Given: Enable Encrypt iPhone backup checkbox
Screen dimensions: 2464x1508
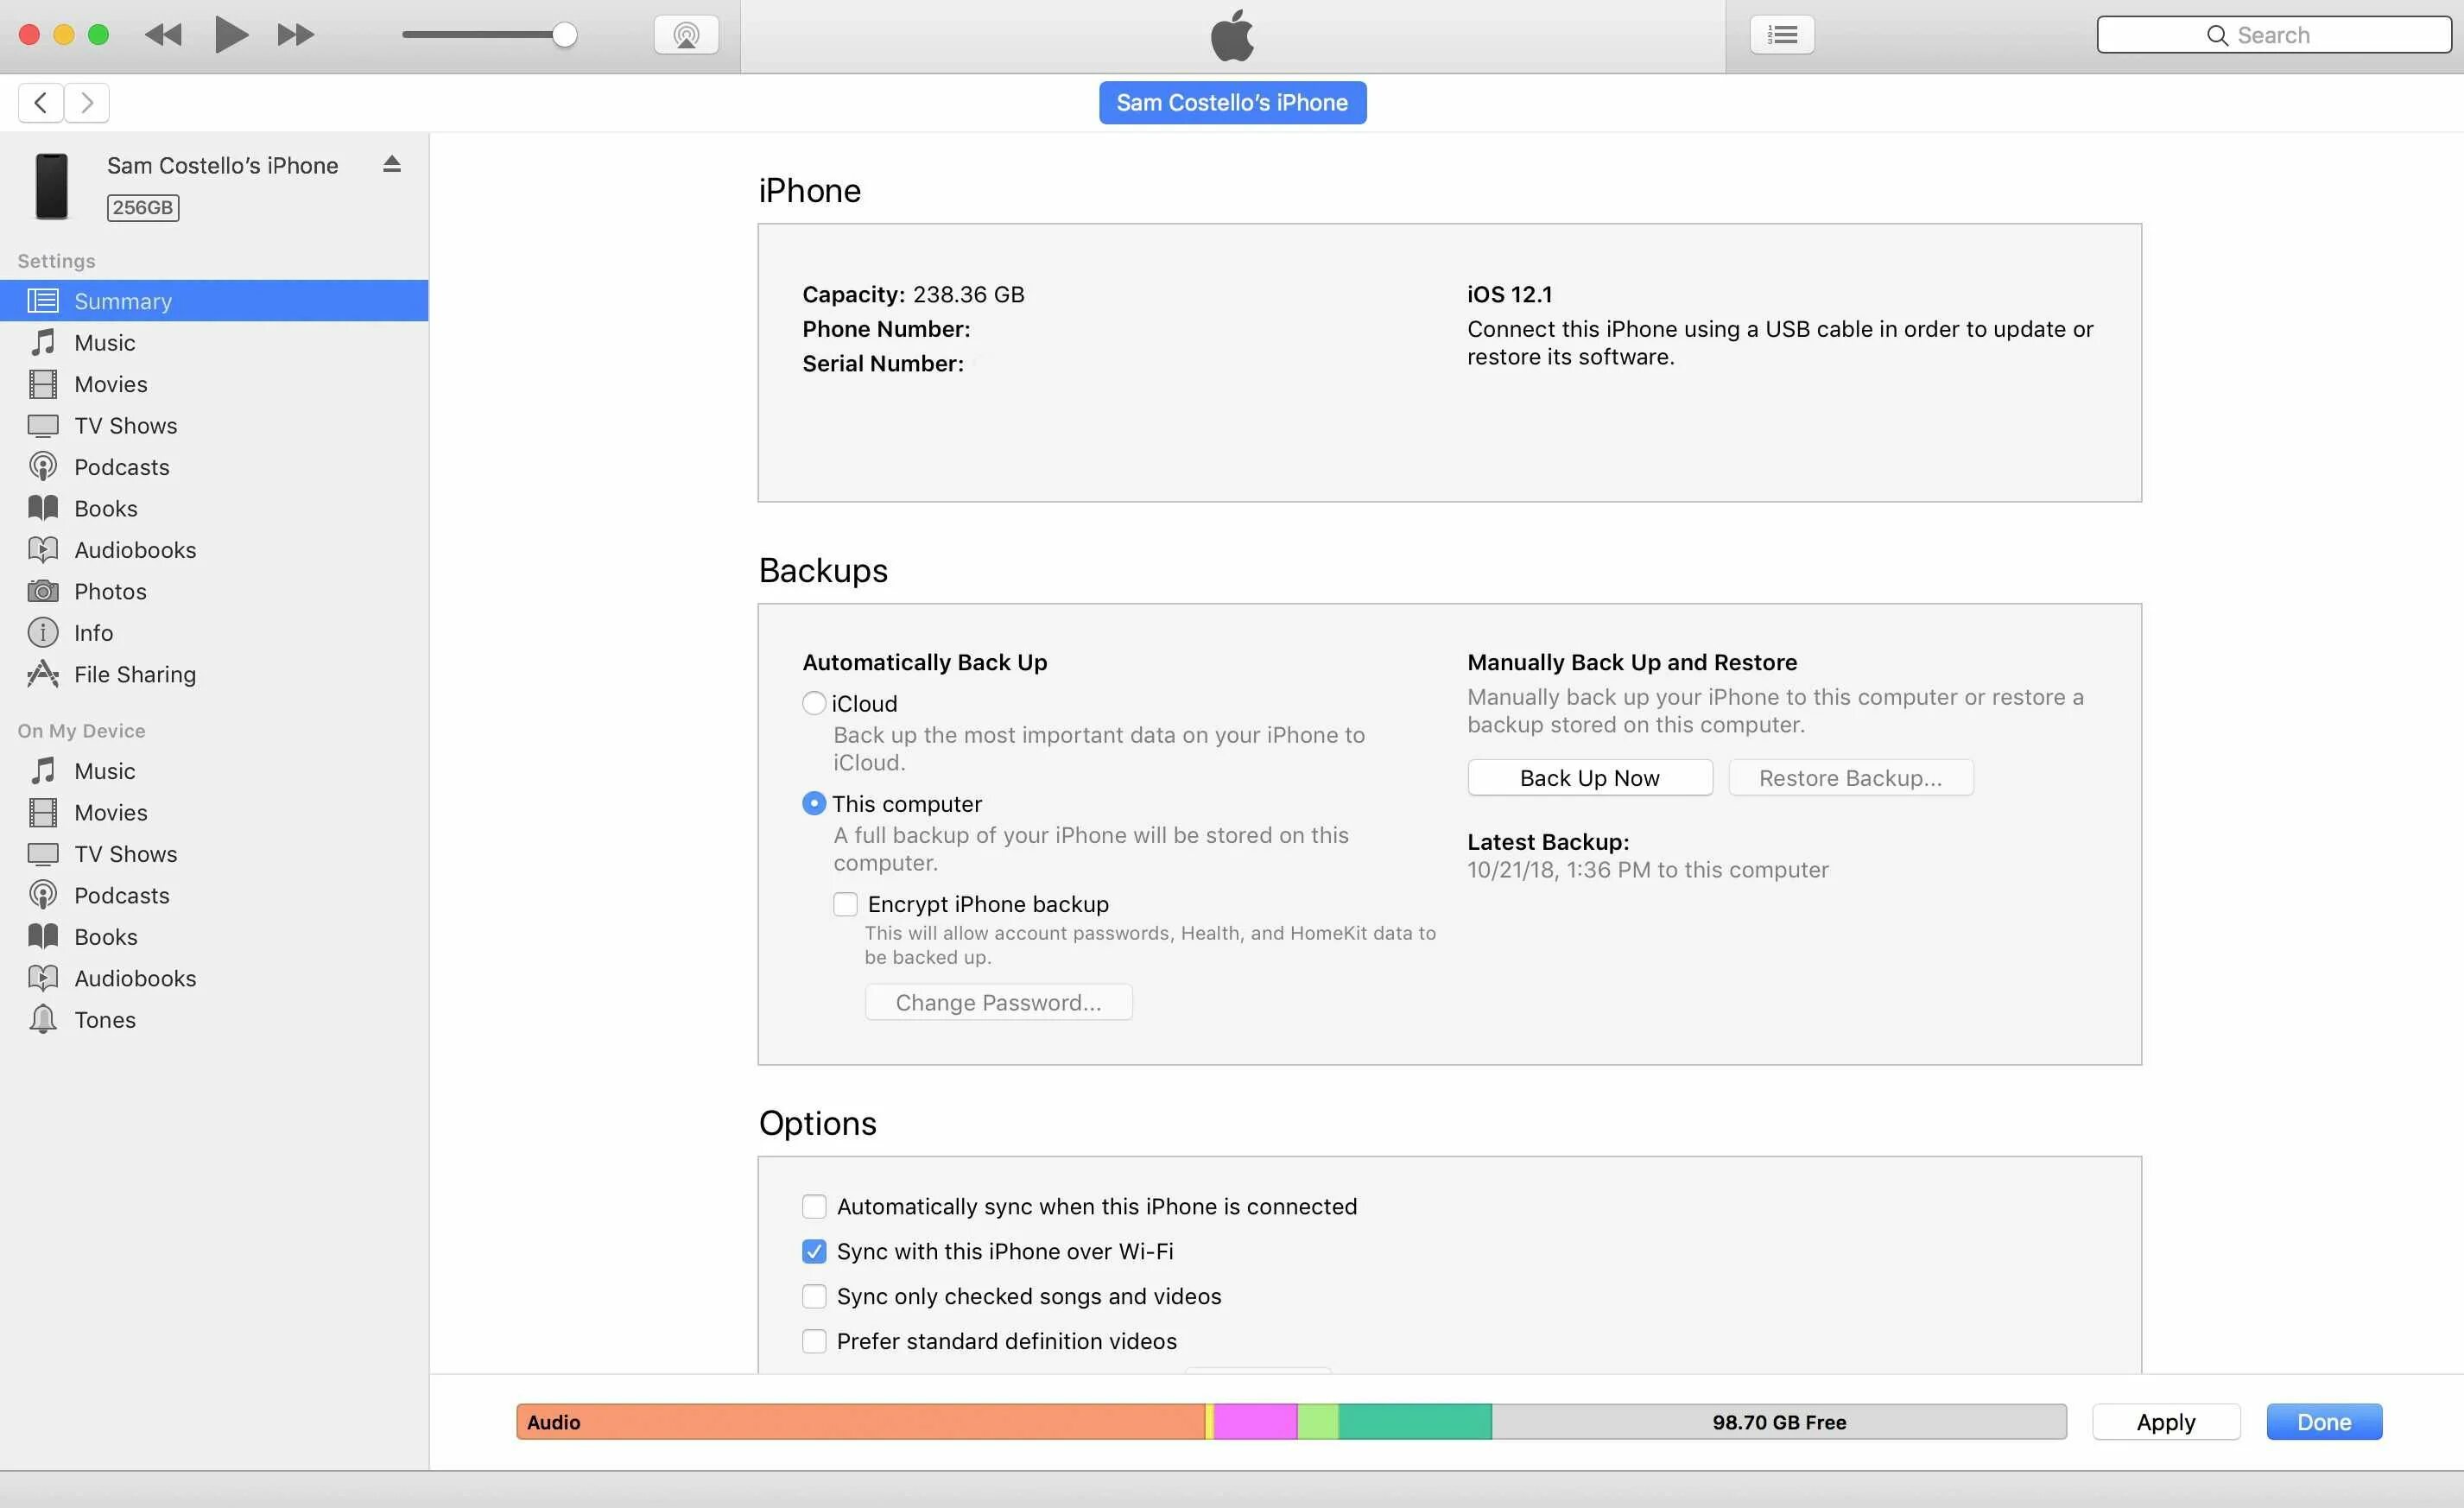Looking at the screenshot, I should coord(845,903).
